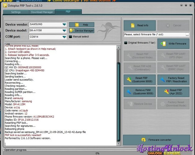Click the wrench icon on Reset FRP UART (EMMC chips)
The height and width of the screenshot is (155, 195).
[x=163, y=67]
